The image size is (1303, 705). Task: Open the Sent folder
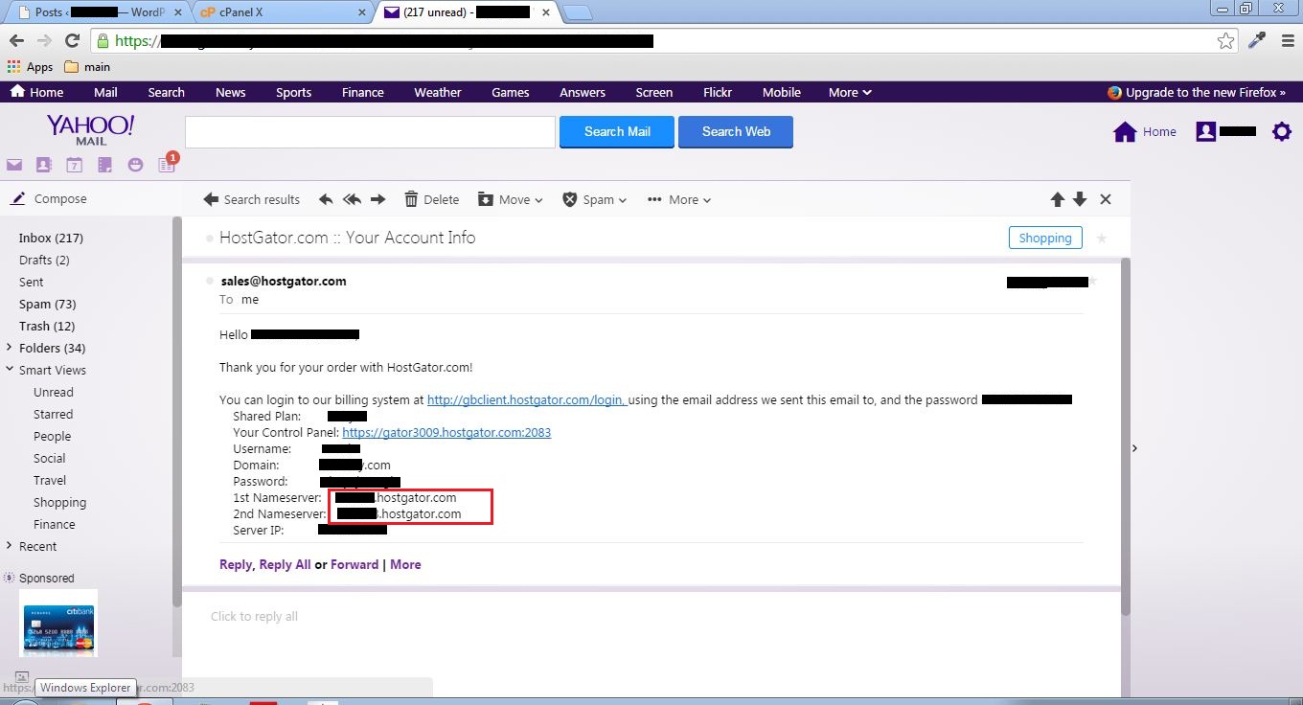coord(32,282)
